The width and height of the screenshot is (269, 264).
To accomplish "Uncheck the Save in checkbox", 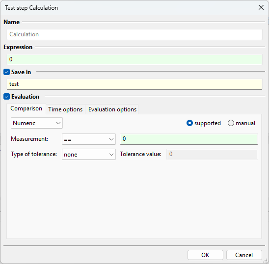I will click(6, 72).
